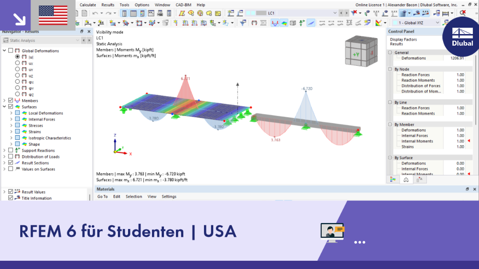Image resolution: width=479 pixels, height=269 pixels.
Task: Open the Results menu
Action: (x=108, y=5)
